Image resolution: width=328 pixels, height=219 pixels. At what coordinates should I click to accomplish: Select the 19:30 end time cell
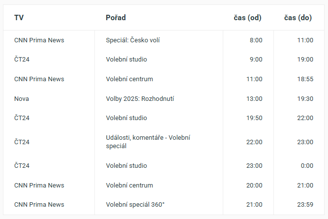coord(305,98)
